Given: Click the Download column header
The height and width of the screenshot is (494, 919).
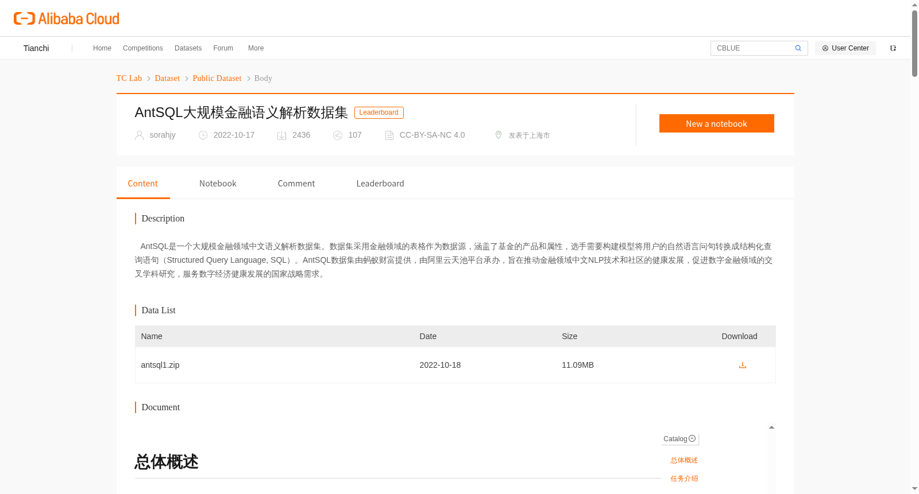Looking at the screenshot, I should click(x=740, y=336).
